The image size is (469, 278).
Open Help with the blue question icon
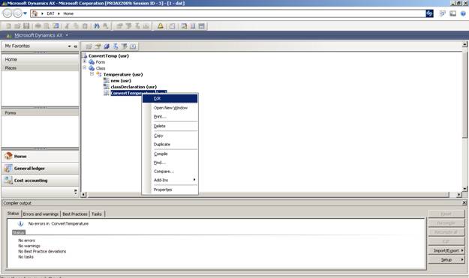pos(463,13)
